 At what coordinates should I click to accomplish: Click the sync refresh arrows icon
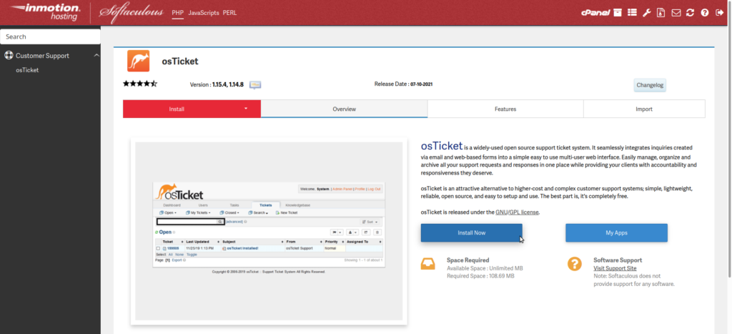click(x=690, y=13)
